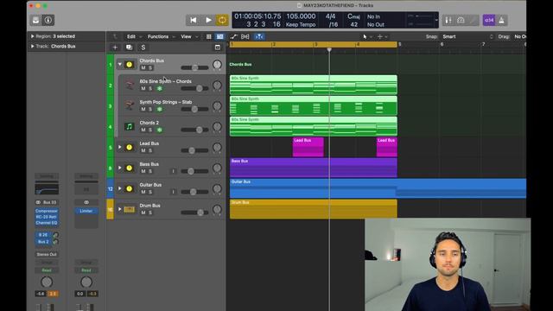Switch to the list view icon
This screenshot has width=553, height=311.
click(219, 36)
